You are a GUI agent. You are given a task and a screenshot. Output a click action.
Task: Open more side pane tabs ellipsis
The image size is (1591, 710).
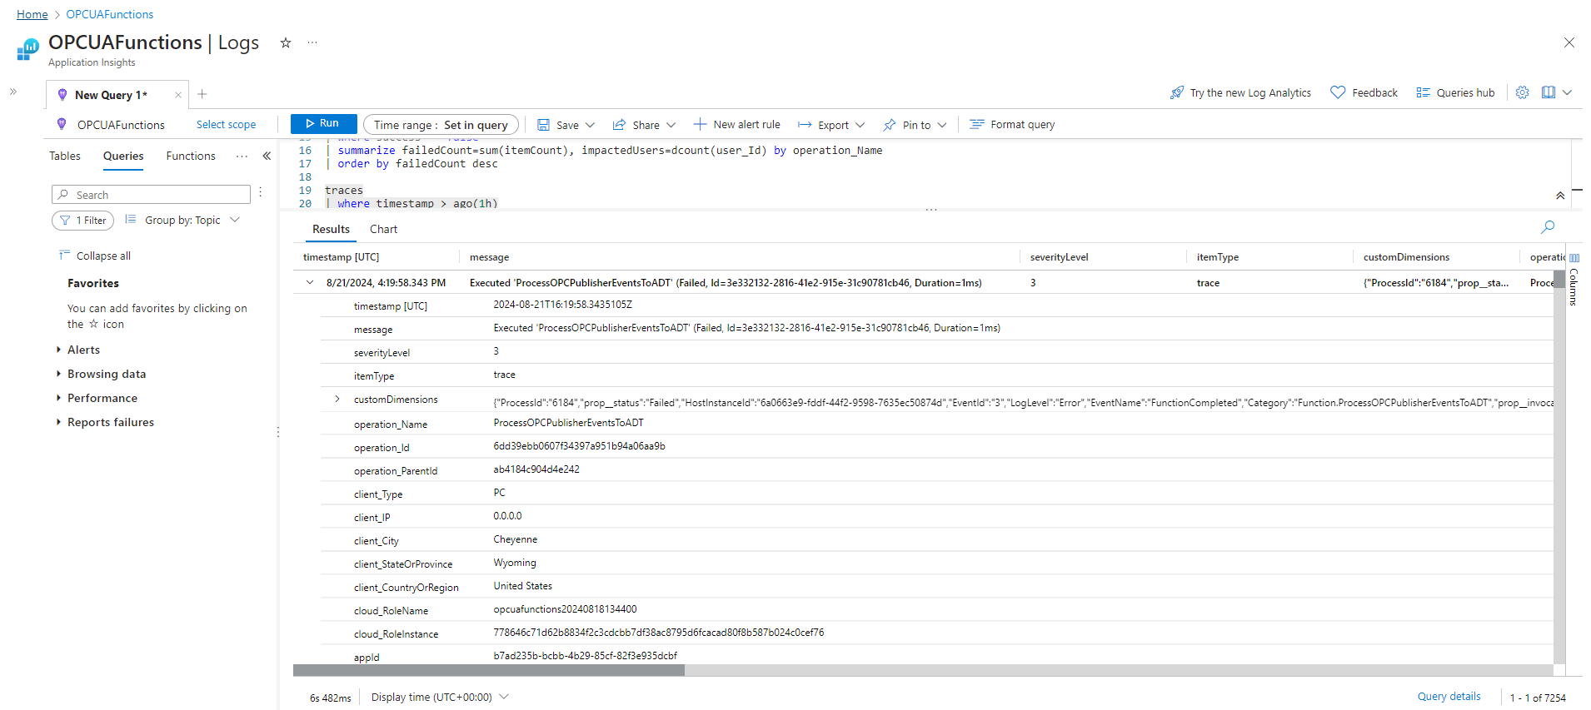[x=242, y=156]
